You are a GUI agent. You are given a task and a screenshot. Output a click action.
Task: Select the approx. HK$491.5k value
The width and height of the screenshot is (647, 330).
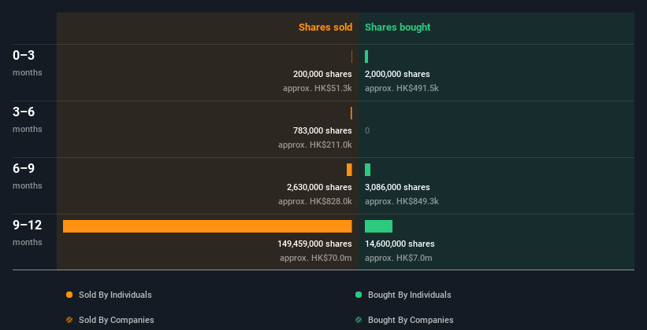[x=401, y=88]
